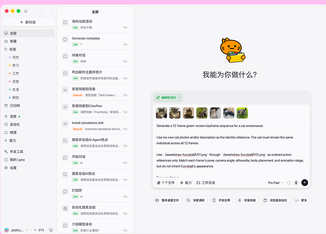Click the 标签 tags section
Screen dimensions: 326x234
coord(29,49)
